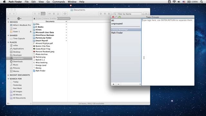Click the back navigation arrow

click(x=10, y=14)
